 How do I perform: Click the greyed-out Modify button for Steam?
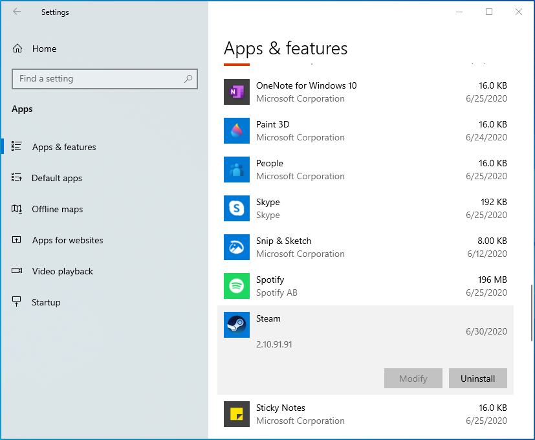coord(413,379)
